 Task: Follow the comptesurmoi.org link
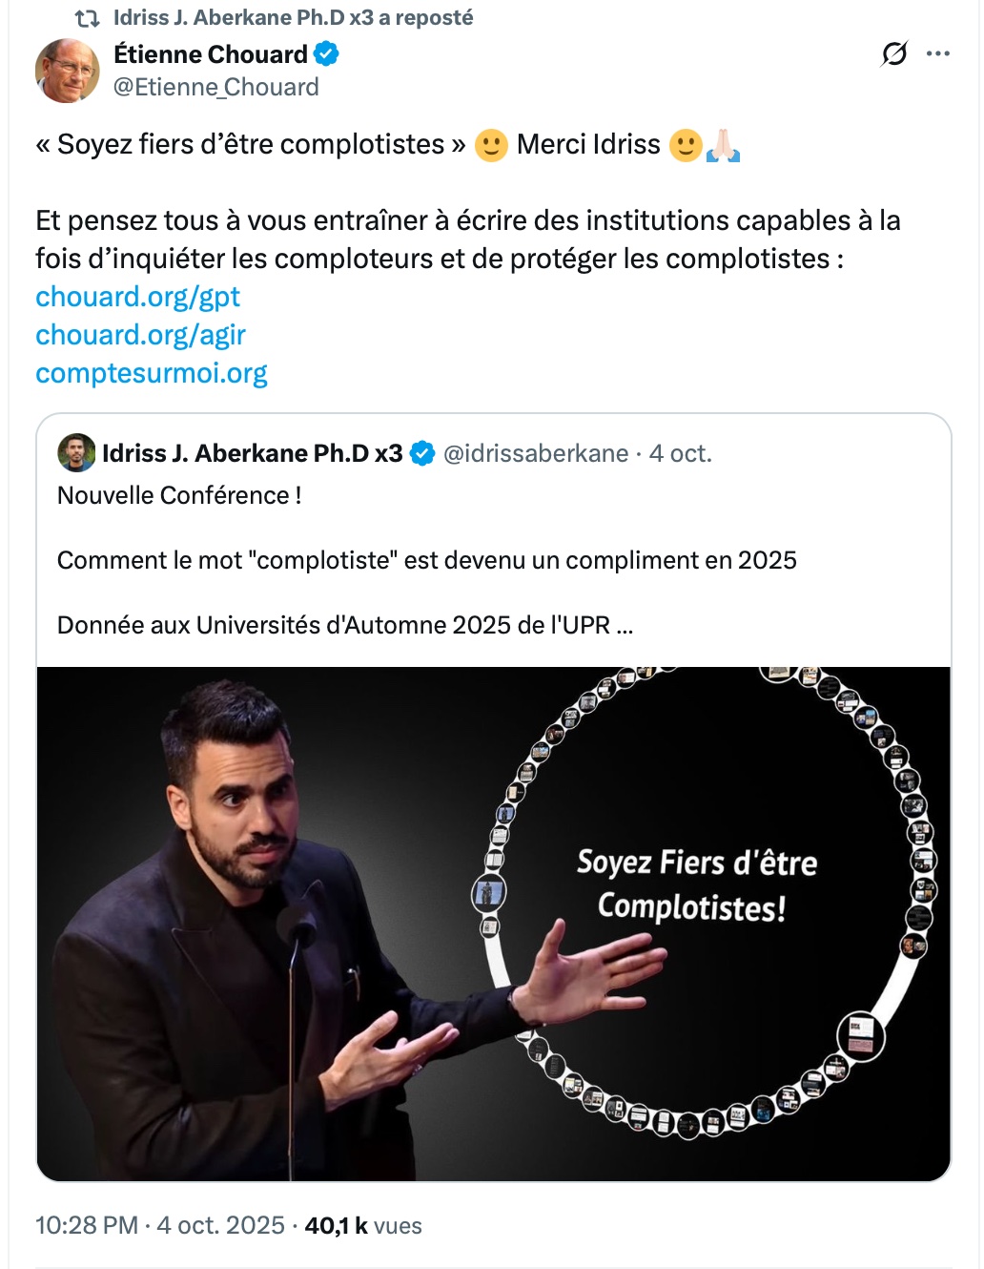coord(151,373)
